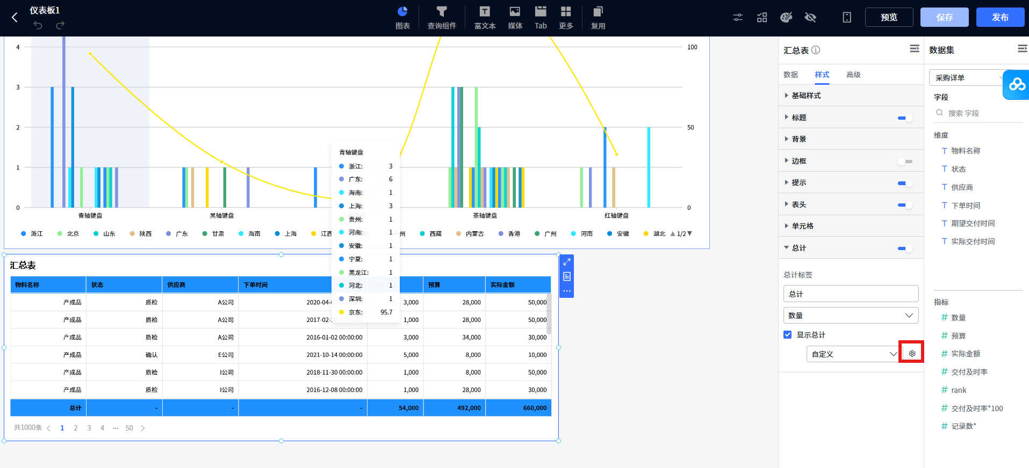The image size is (1029, 468).
Task: Click the gear icon beside 自定义 dropdown
Action: [912, 354]
